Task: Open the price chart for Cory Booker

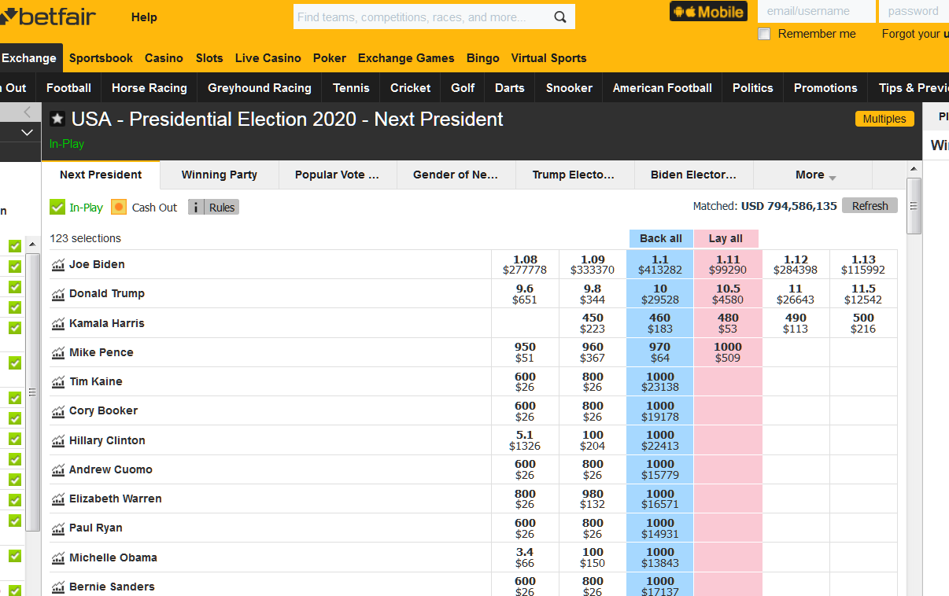Action: 57,411
